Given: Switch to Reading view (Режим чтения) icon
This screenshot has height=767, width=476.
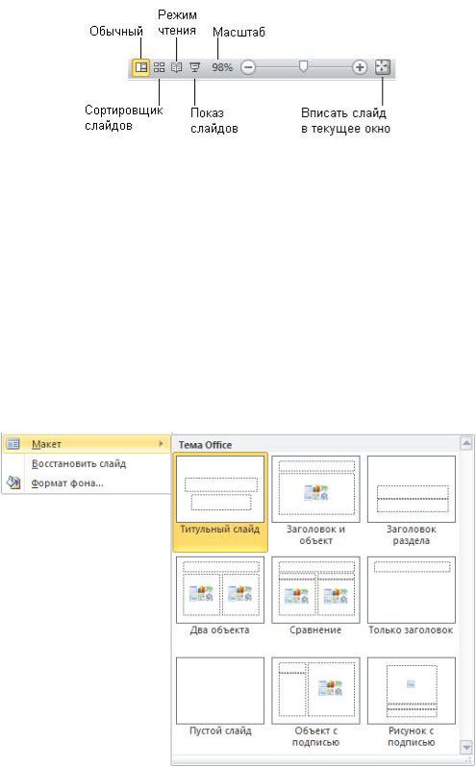Looking at the screenshot, I should tap(177, 67).
